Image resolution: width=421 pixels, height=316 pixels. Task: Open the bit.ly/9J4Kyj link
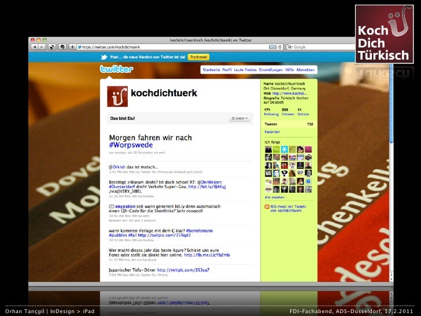tap(207, 186)
